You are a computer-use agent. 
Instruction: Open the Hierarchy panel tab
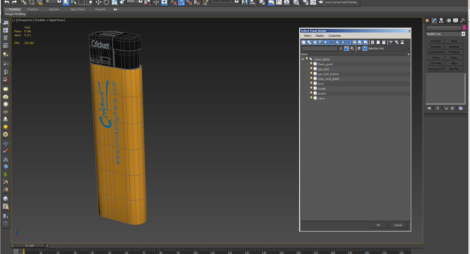tap(441, 20)
